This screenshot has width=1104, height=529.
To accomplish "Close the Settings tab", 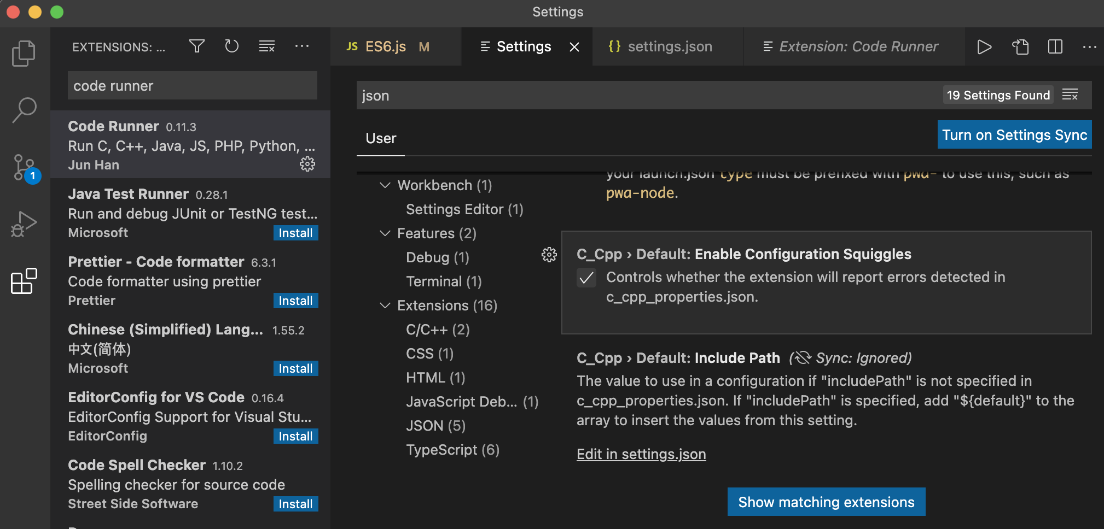I will pyautogui.click(x=574, y=47).
